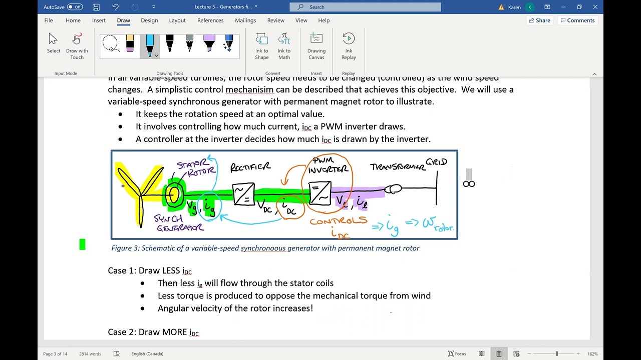Enable Draw with Touch
The height and width of the screenshot is (360, 641).
point(77,46)
